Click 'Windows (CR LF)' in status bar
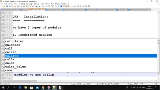This screenshot has width=160, height=90. coord(133,84)
